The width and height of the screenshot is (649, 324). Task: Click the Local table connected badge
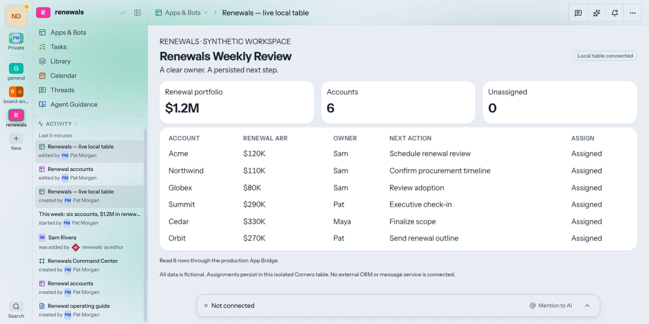click(x=605, y=56)
